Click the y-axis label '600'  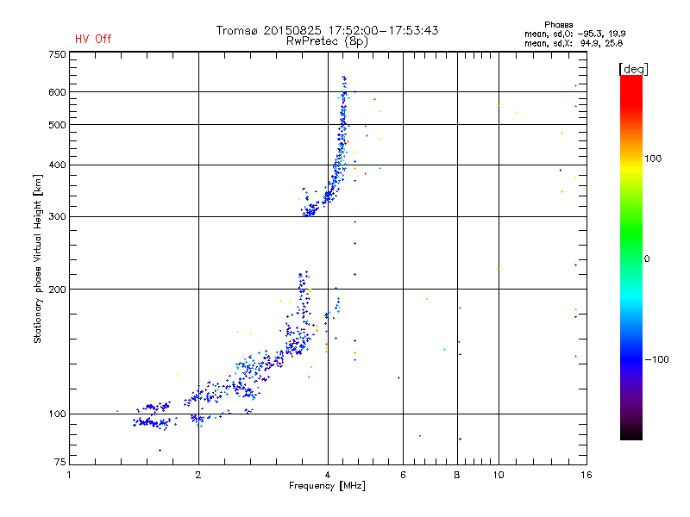(57, 92)
